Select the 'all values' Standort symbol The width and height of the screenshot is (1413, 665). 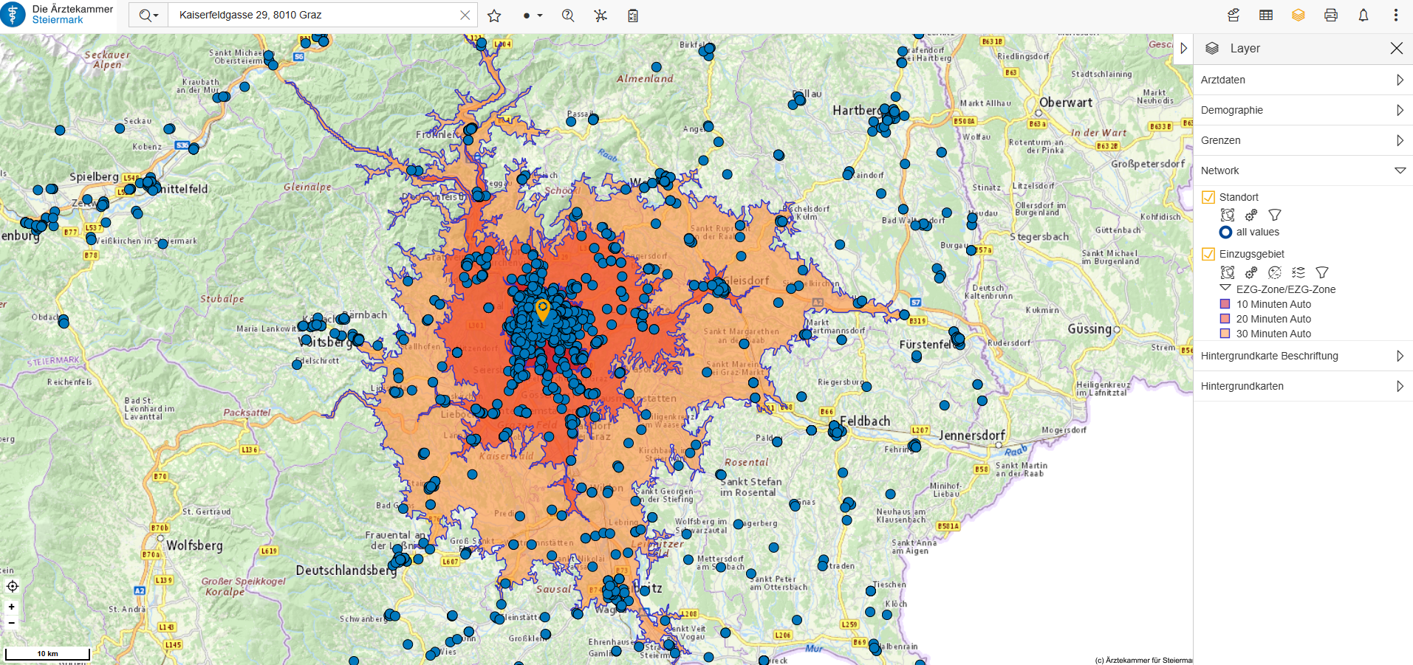click(x=1225, y=232)
